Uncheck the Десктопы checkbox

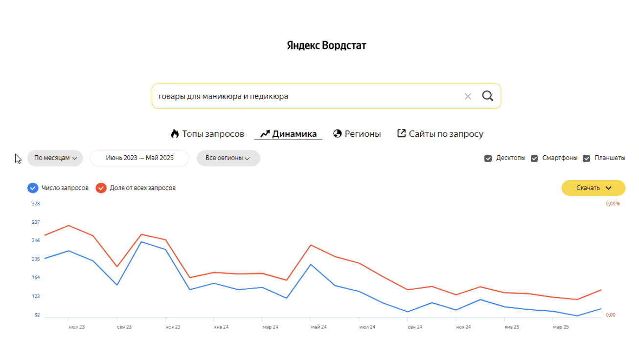[x=488, y=158]
